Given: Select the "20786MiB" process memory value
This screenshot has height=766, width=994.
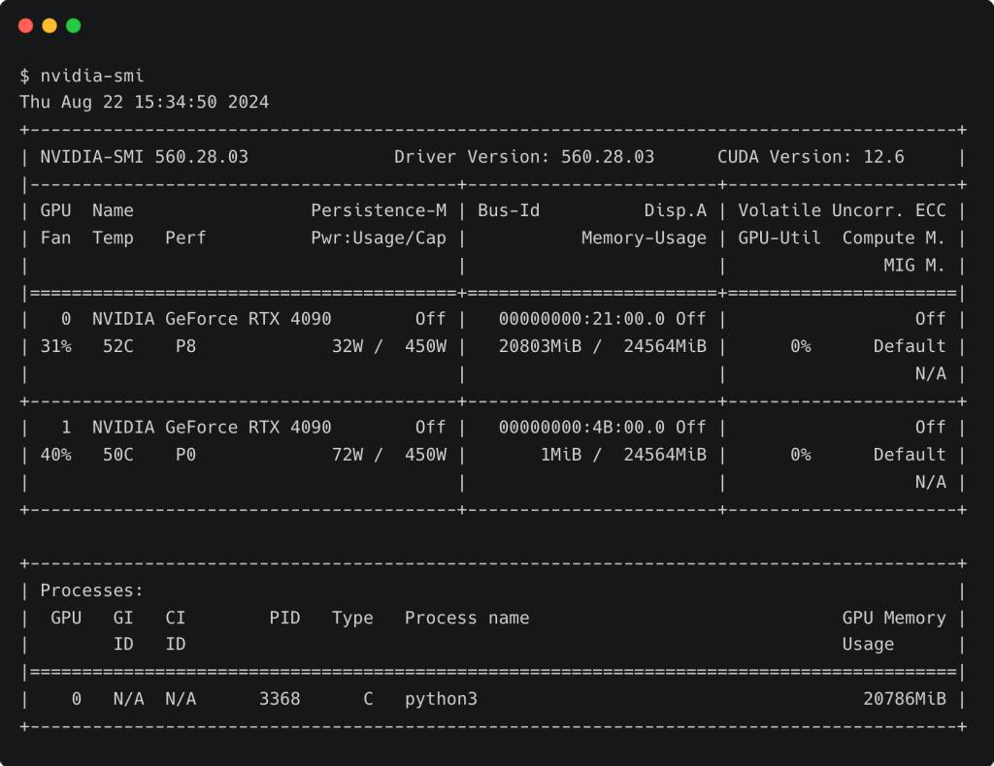Looking at the screenshot, I should pyautogui.click(x=905, y=699).
